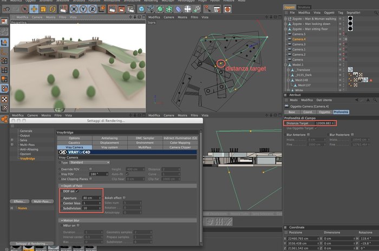Expand Zygote Man & Woman walking tree
Image resolution: width=379 pixels, height=251 pixels.
tap(285, 18)
